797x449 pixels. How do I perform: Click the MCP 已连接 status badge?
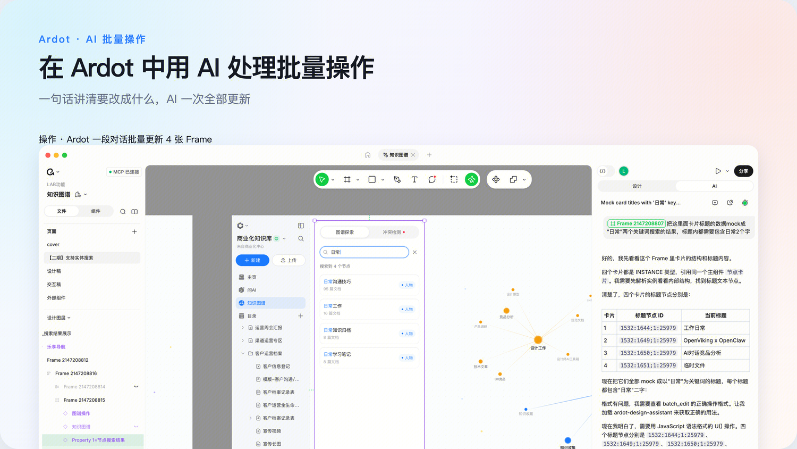(x=124, y=172)
